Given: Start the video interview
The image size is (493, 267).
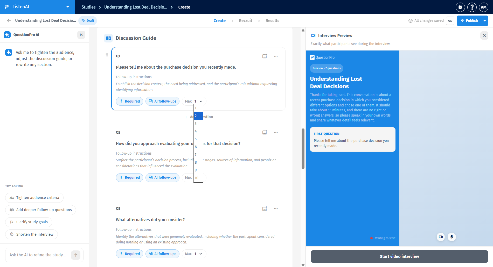Looking at the screenshot, I should point(399,256).
